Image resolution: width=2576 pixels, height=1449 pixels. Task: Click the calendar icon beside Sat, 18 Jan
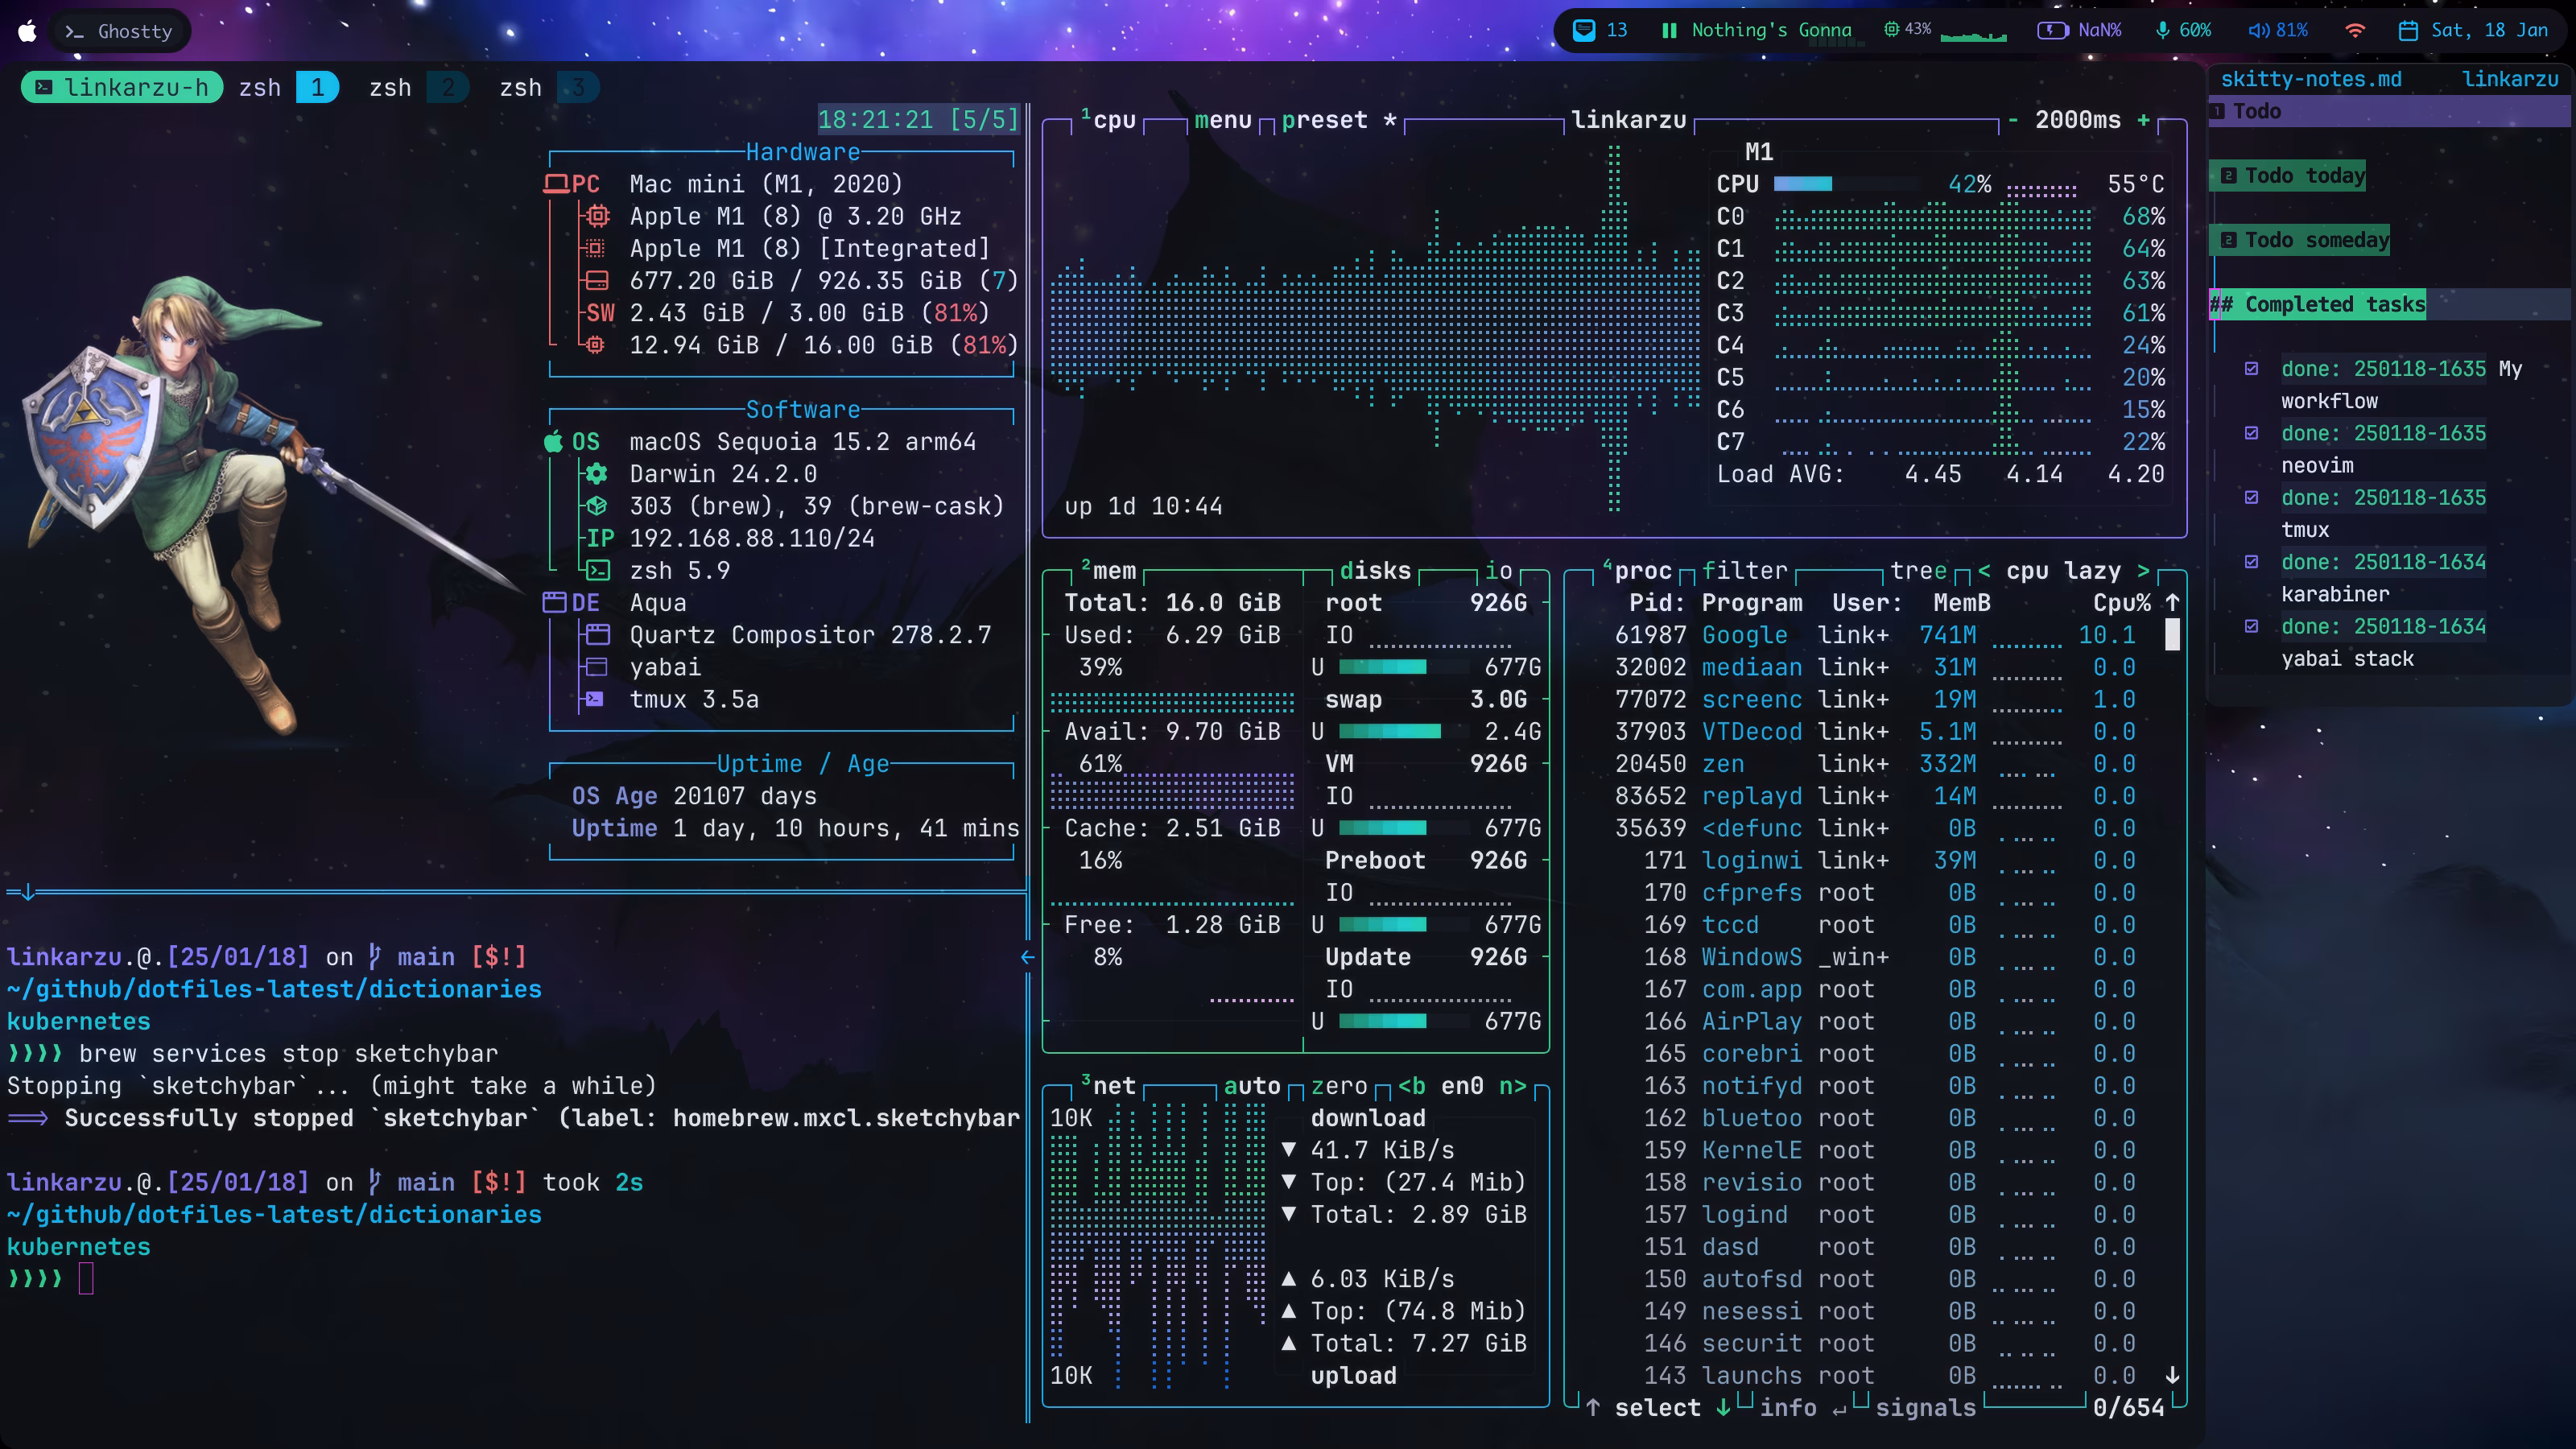click(x=2408, y=30)
